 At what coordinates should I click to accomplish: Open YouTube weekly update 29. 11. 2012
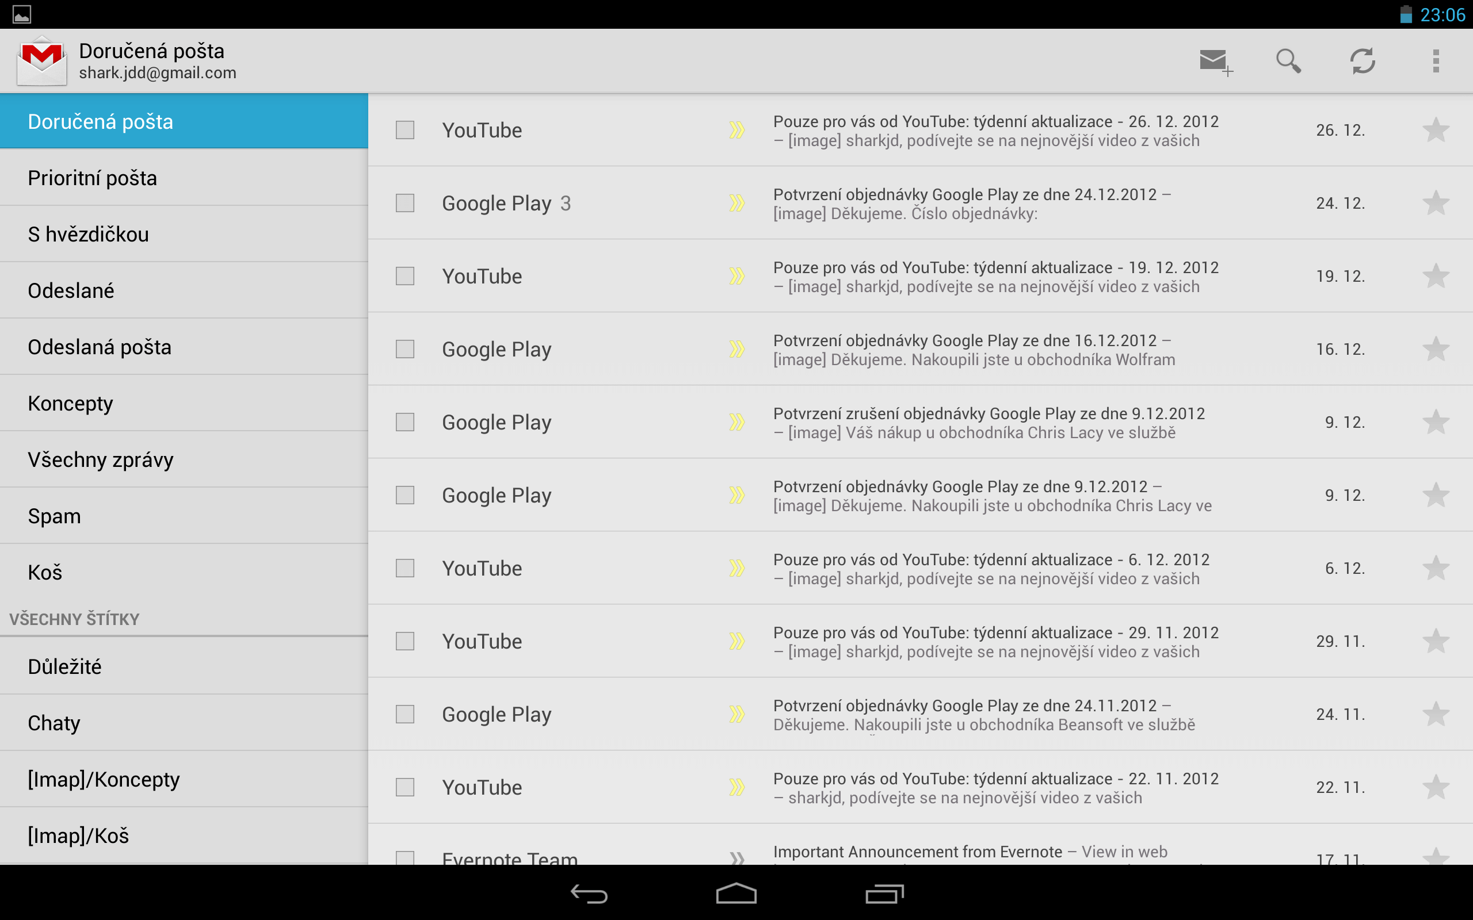[x=920, y=641]
